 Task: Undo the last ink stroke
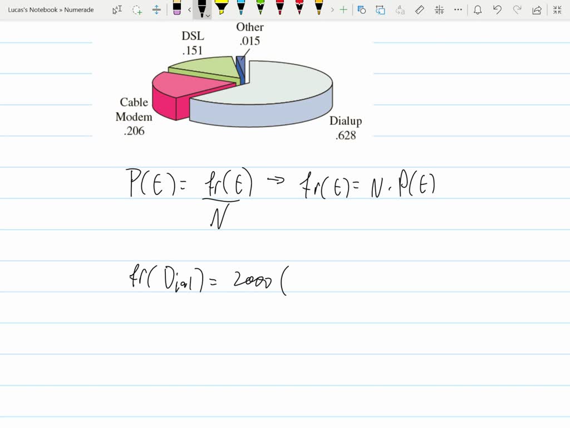click(497, 9)
